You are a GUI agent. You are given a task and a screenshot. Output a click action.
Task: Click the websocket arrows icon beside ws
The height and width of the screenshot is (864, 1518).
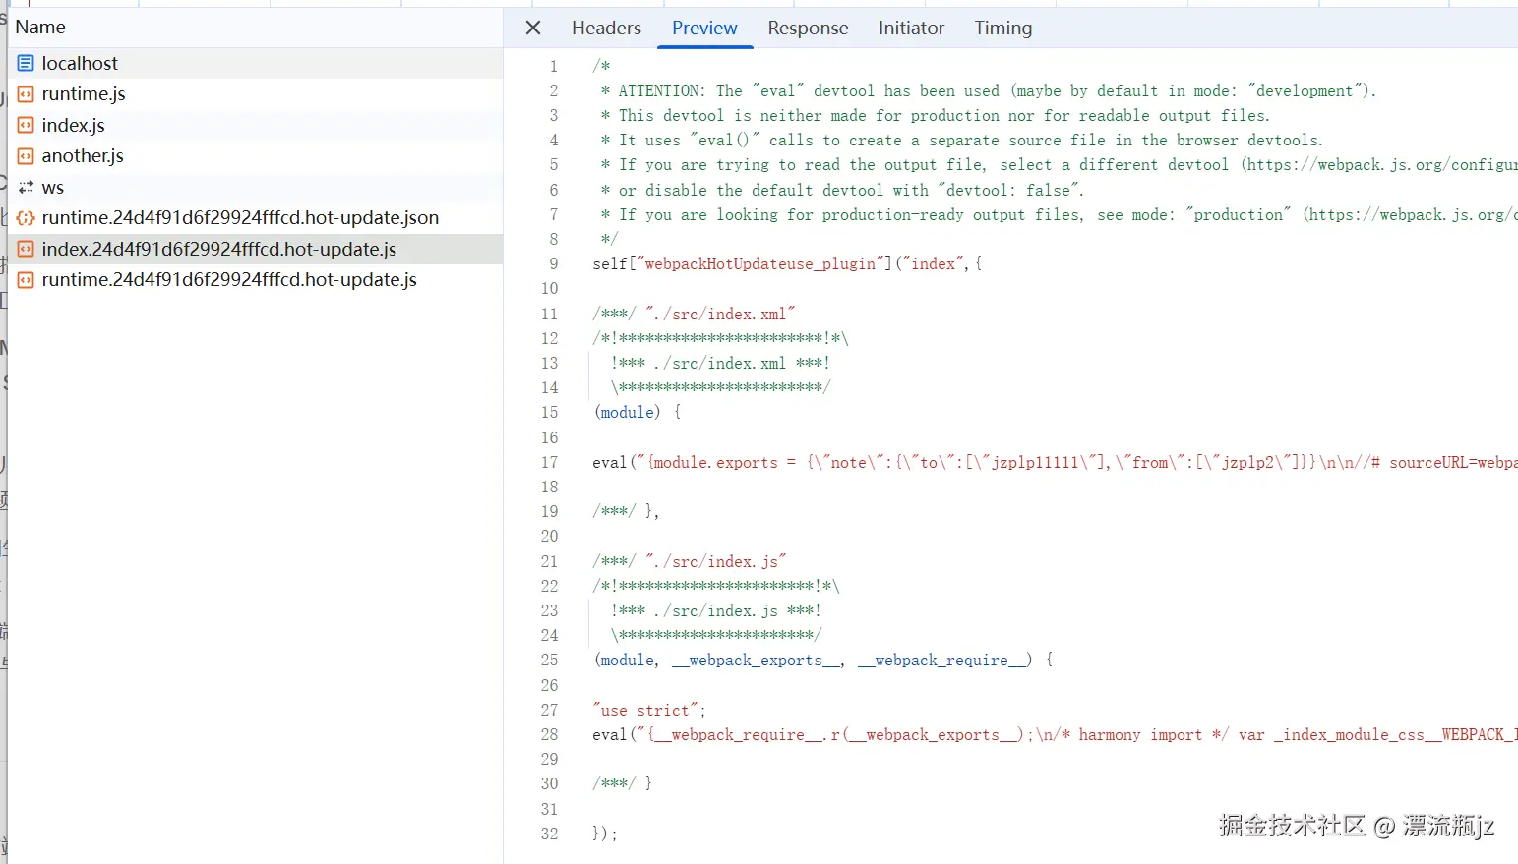click(x=26, y=187)
